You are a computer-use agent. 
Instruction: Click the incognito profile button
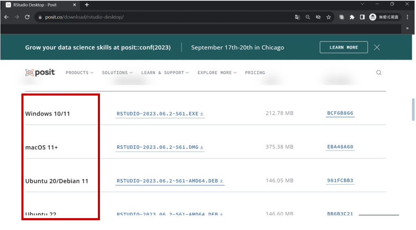click(x=384, y=17)
